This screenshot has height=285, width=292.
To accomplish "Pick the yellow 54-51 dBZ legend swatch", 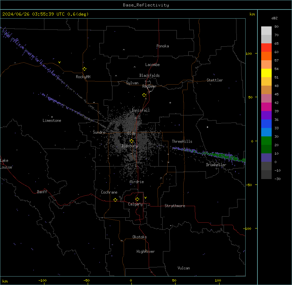I will [266, 73].
